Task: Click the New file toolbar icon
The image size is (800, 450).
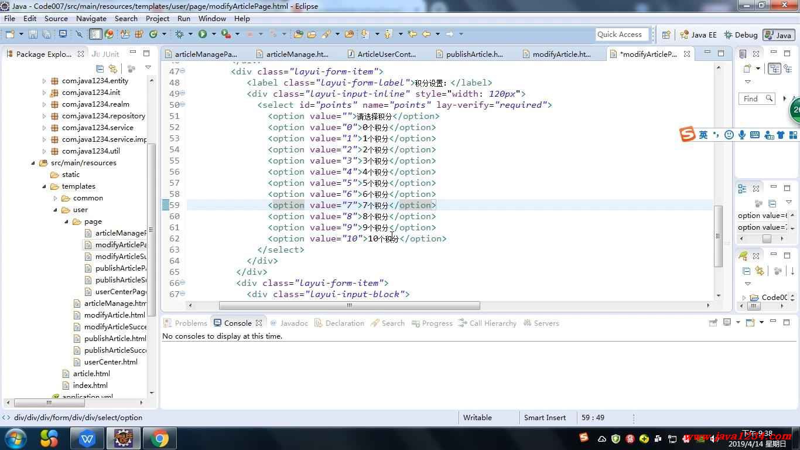Action: click(10, 34)
